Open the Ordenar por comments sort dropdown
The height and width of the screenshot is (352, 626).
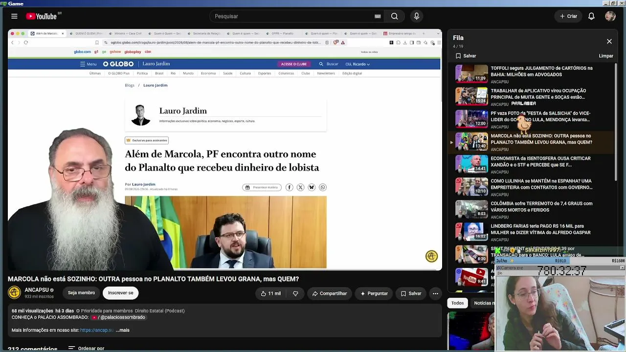pos(86,349)
